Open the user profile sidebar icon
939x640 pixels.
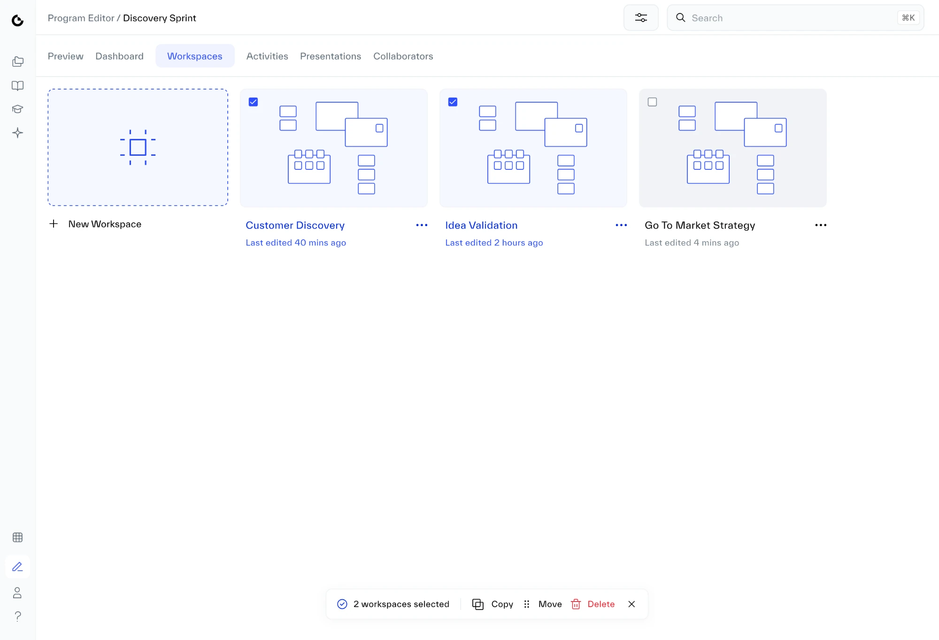click(x=17, y=593)
